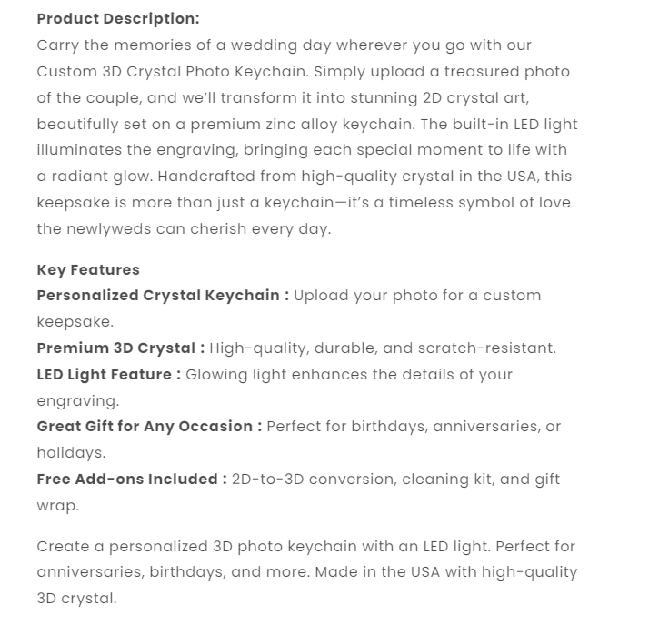
Task: Click 'Upload your photo for a custom' text
Action: (x=417, y=296)
